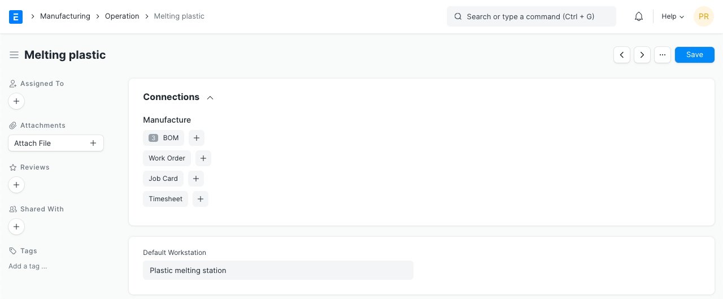Open the notifications bell
The image size is (723, 299).
pyautogui.click(x=639, y=16)
